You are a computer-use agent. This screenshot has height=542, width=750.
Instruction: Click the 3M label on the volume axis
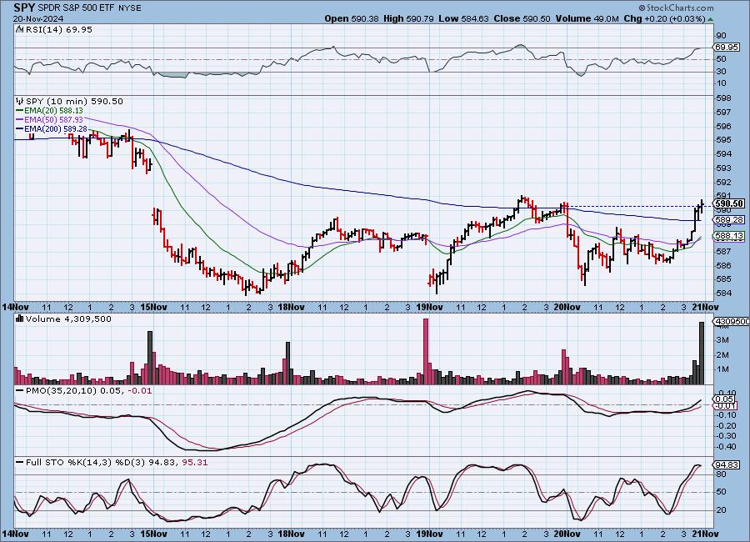(x=722, y=340)
